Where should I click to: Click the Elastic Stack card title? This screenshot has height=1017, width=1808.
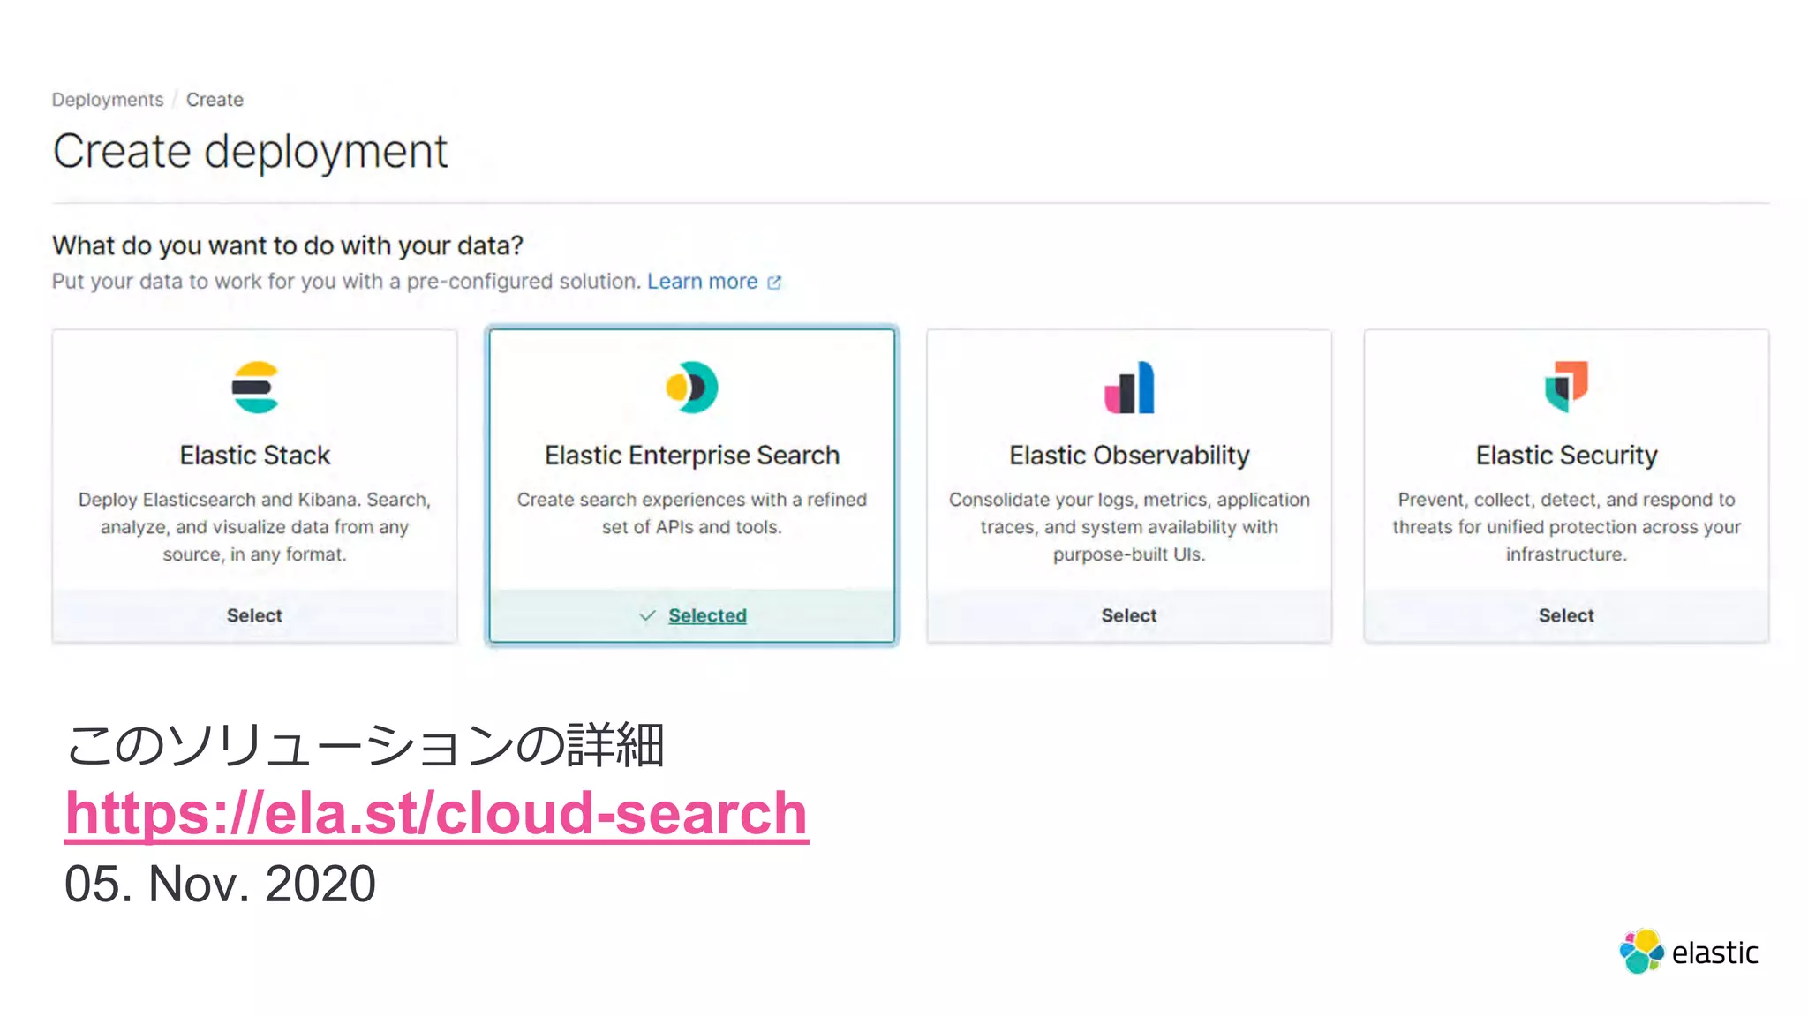point(255,456)
